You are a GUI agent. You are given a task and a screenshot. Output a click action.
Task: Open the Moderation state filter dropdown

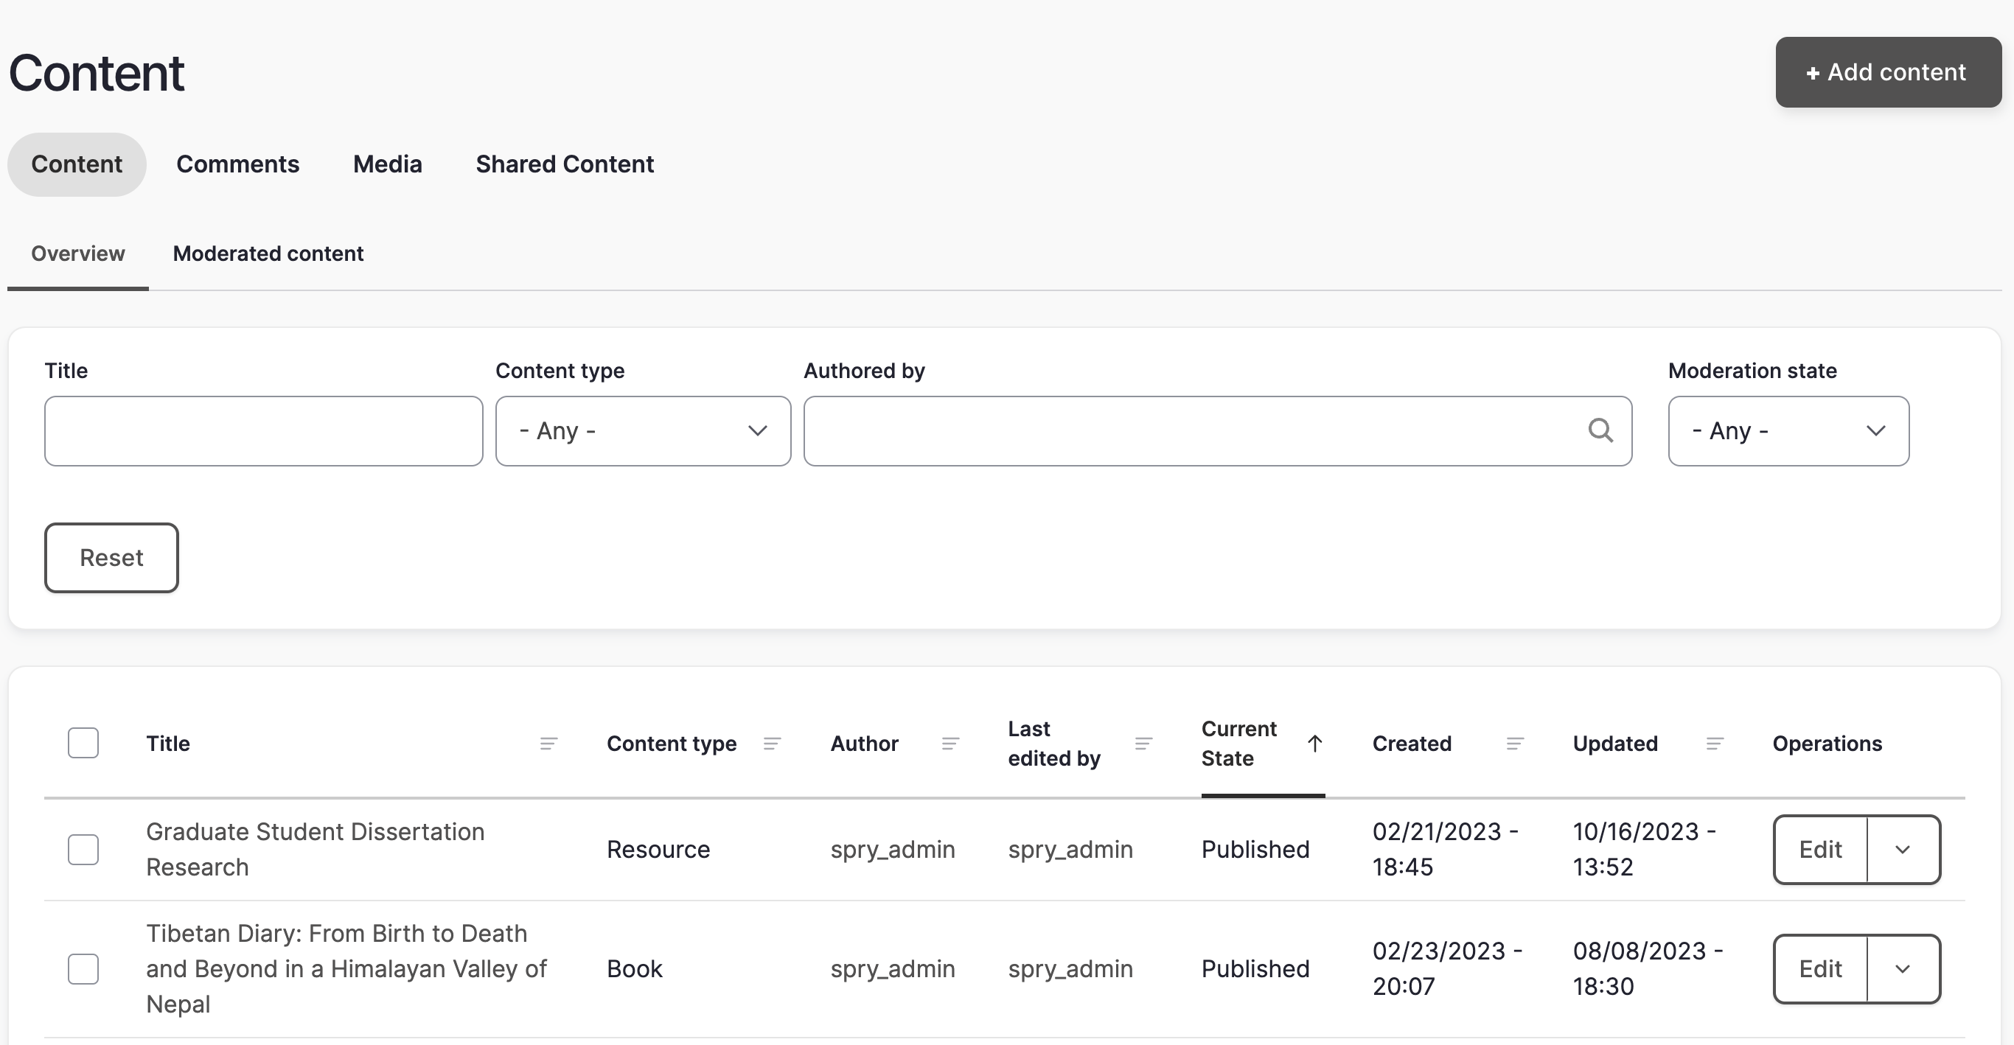click(1789, 431)
